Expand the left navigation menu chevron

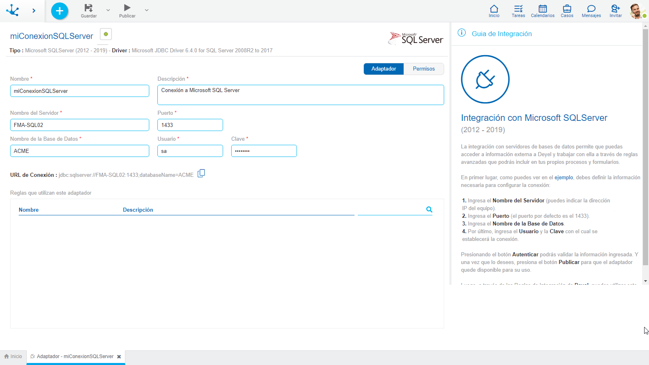click(x=34, y=11)
